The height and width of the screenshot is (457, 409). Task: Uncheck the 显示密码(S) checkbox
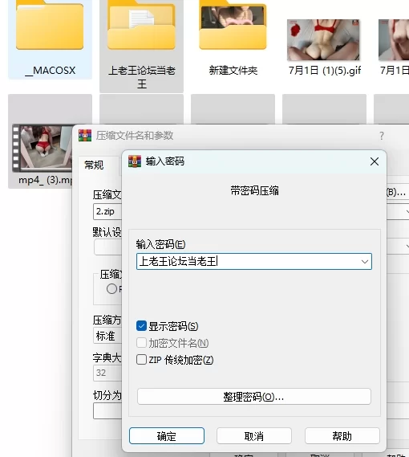141,326
